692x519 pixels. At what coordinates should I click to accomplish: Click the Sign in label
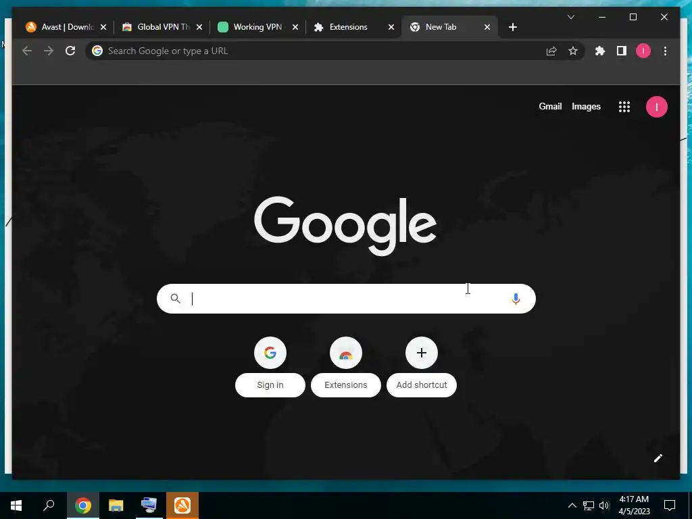[270, 385]
